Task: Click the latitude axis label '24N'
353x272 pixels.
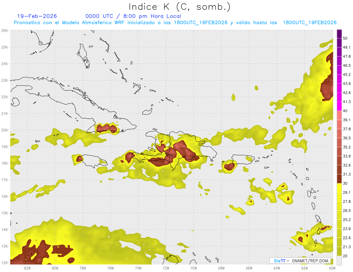Action: 4,64
